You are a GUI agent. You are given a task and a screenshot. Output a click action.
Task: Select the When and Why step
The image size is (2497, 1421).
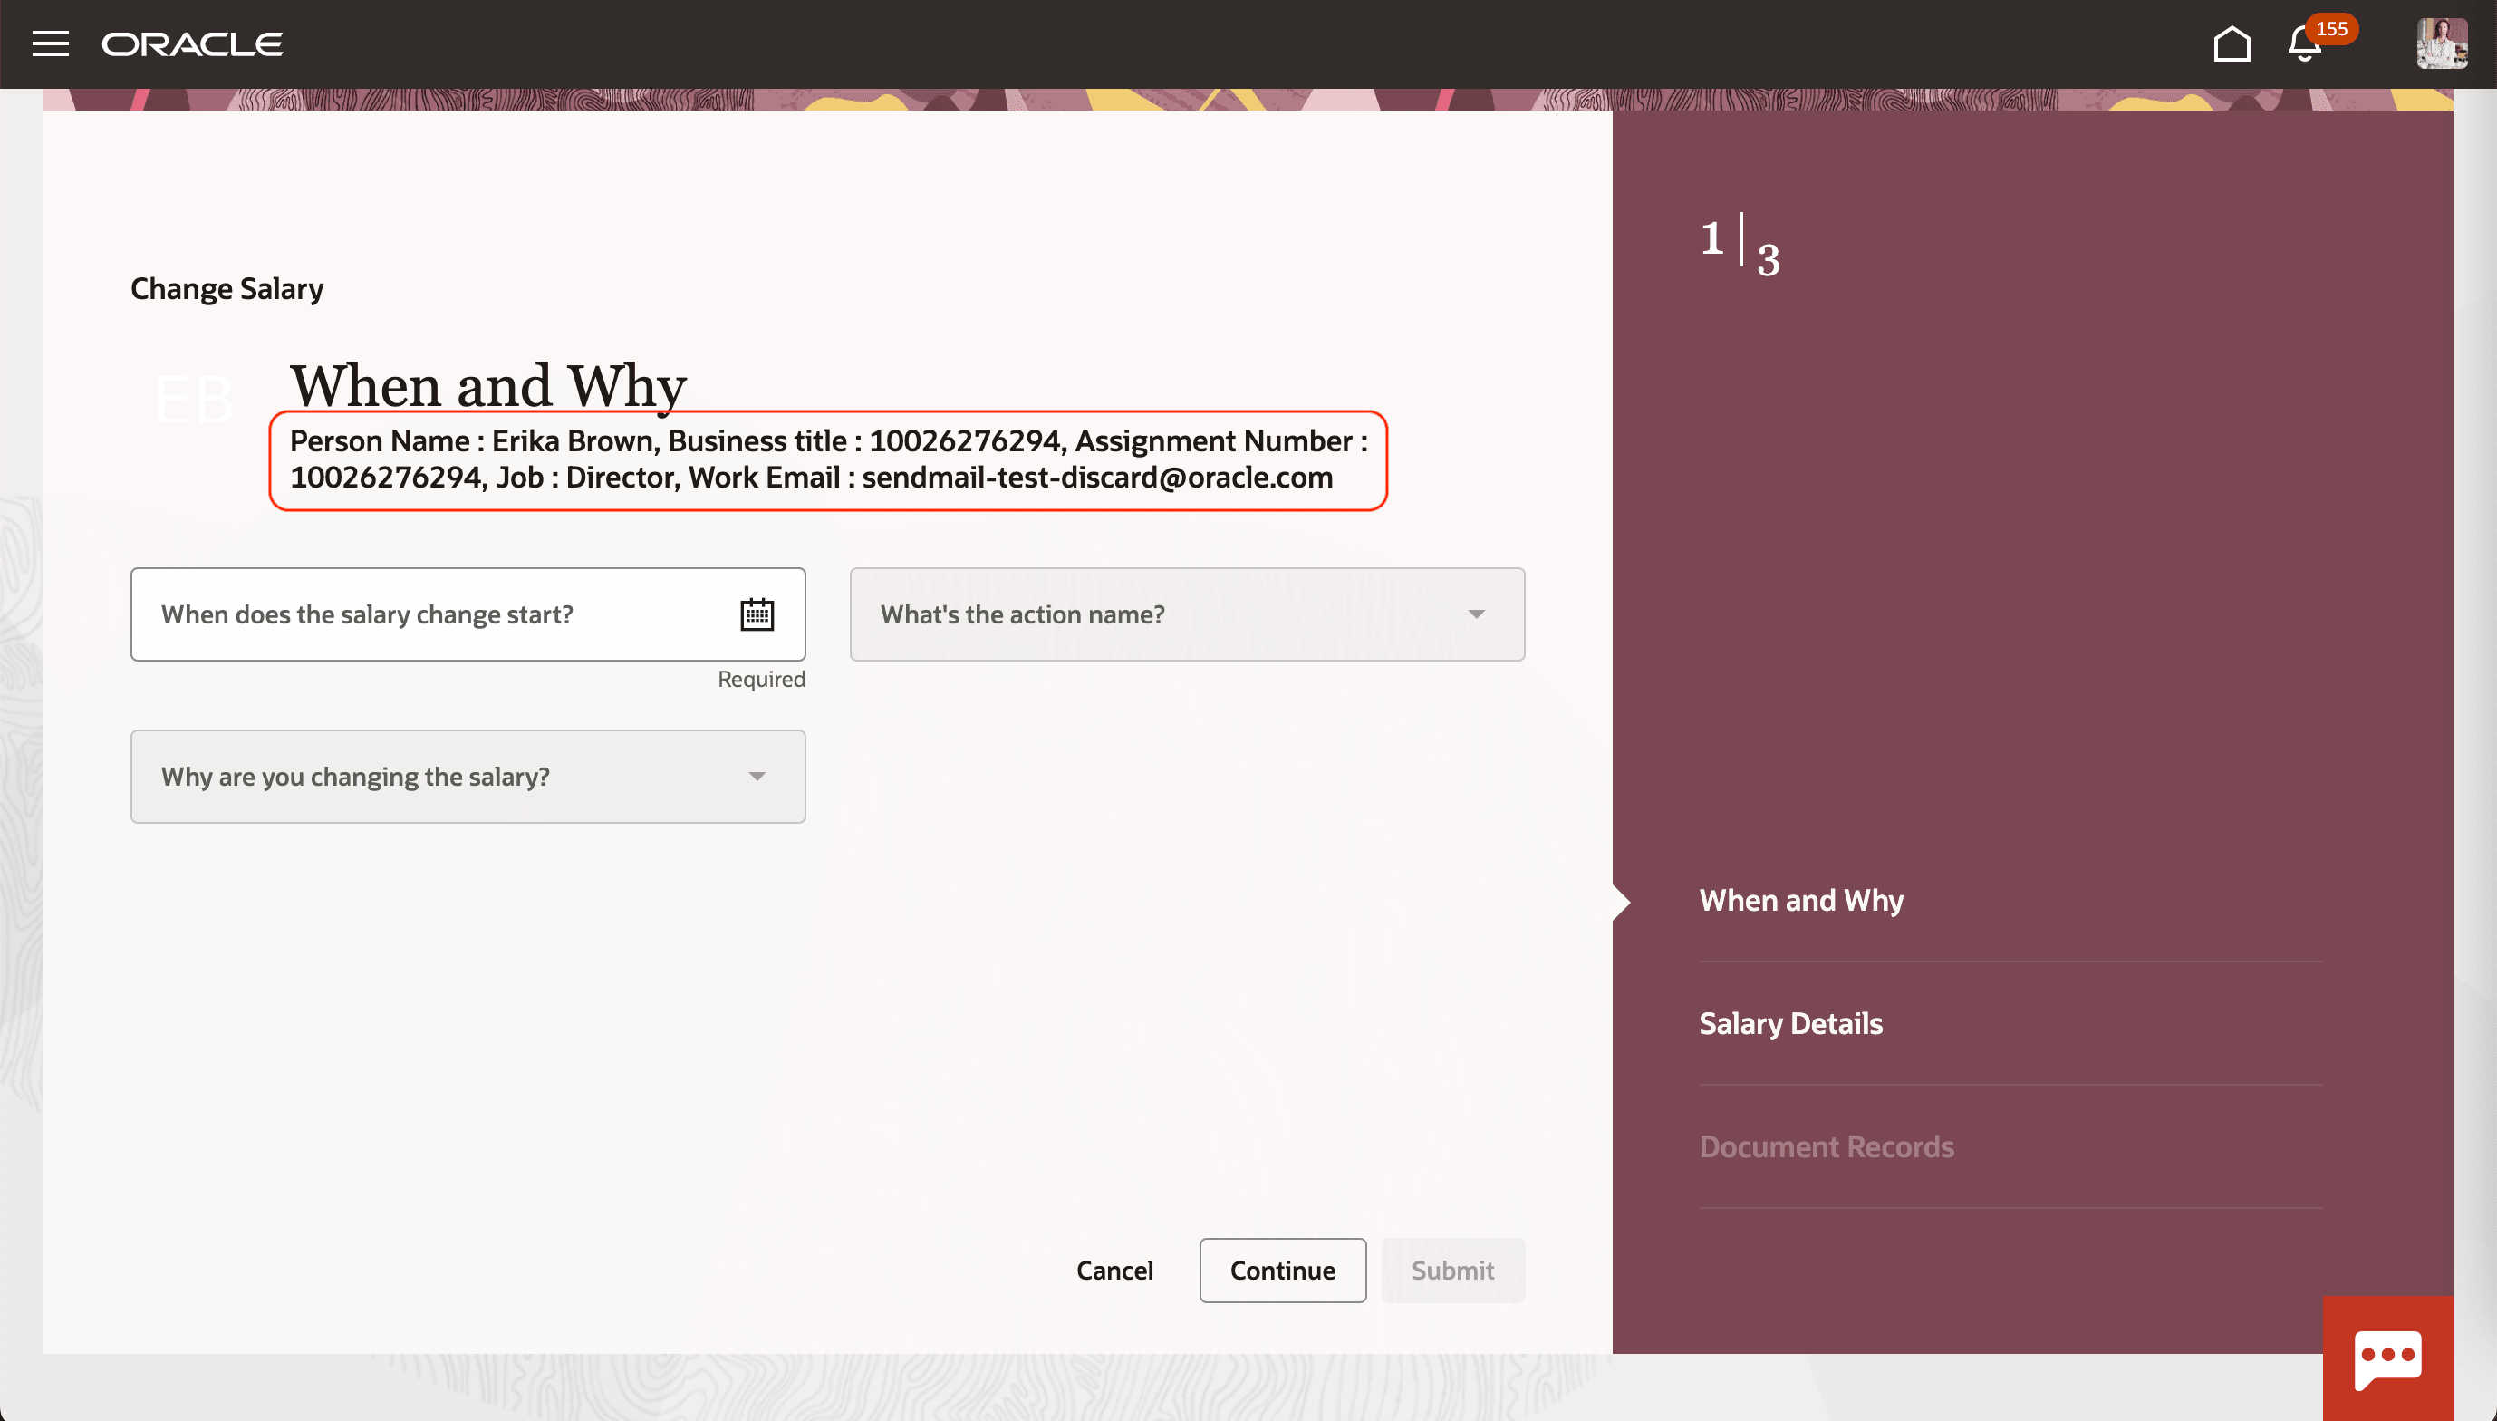(x=1800, y=900)
